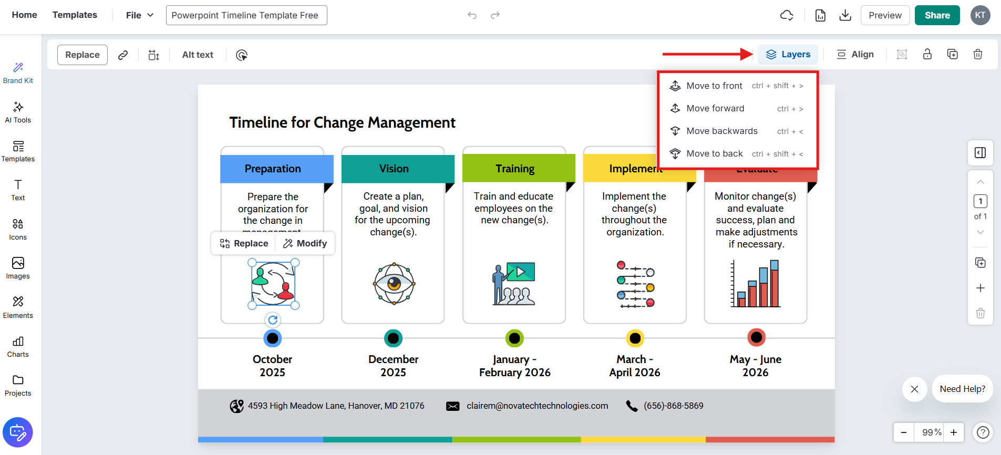Open the link icon next to Replace
1001x455 pixels.
click(x=123, y=55)
